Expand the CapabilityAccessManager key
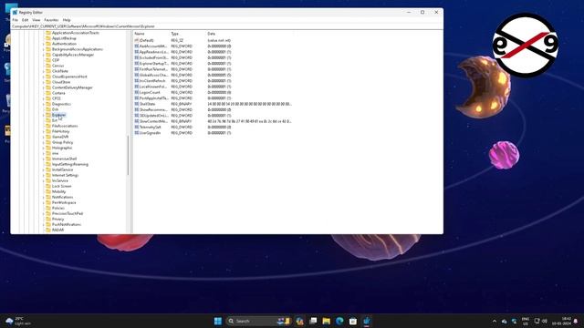Viewport: 584px width, 328px height. [43, 55]
